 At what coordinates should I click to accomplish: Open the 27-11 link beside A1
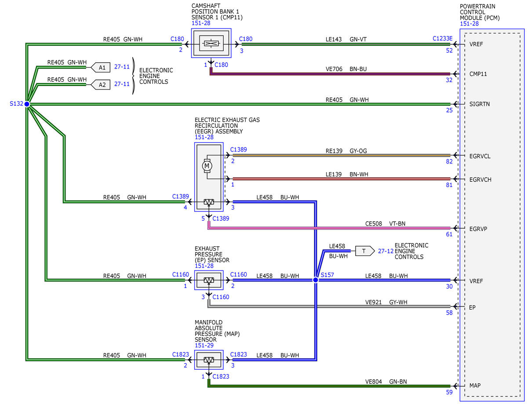[122, 67]
